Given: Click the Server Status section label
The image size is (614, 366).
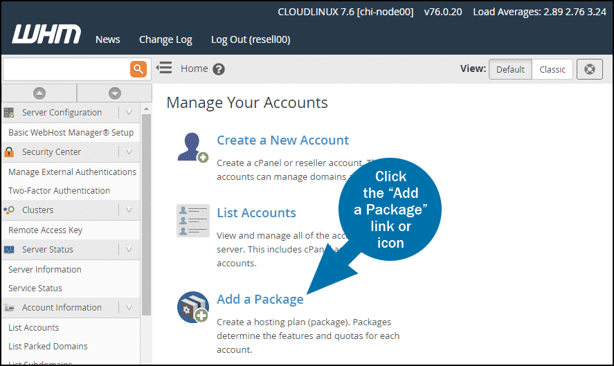Looking at the screenshot, I should point(47,250).
